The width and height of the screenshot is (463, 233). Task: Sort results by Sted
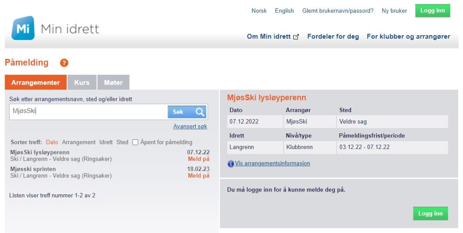coord(122,142)
